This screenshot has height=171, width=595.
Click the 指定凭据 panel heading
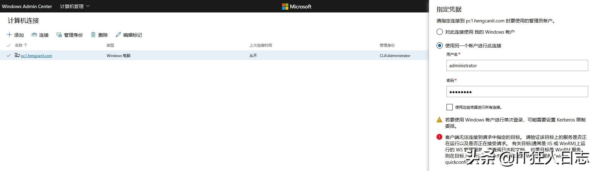click(449, 9)
